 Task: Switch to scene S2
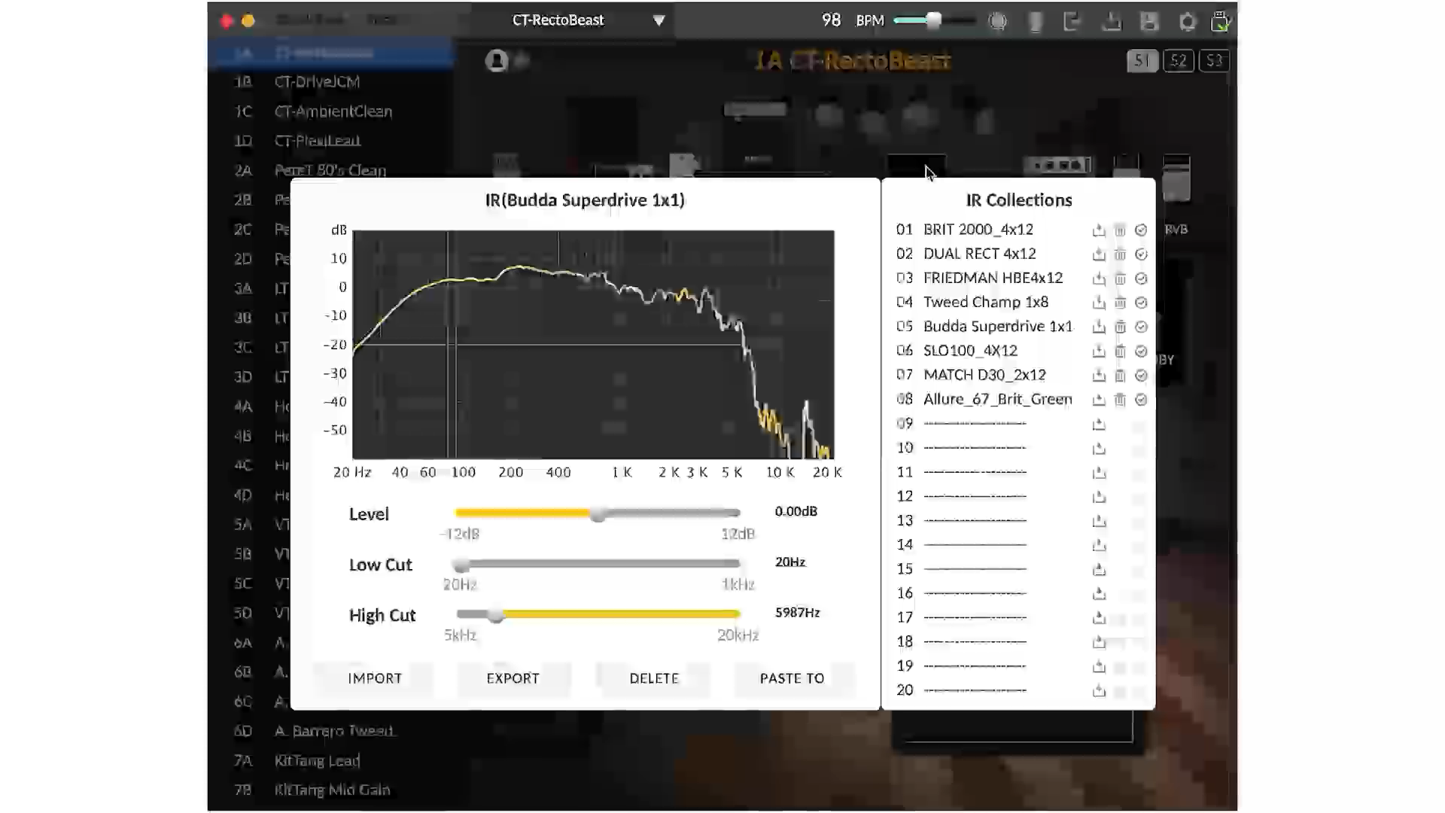[1178, 60]
